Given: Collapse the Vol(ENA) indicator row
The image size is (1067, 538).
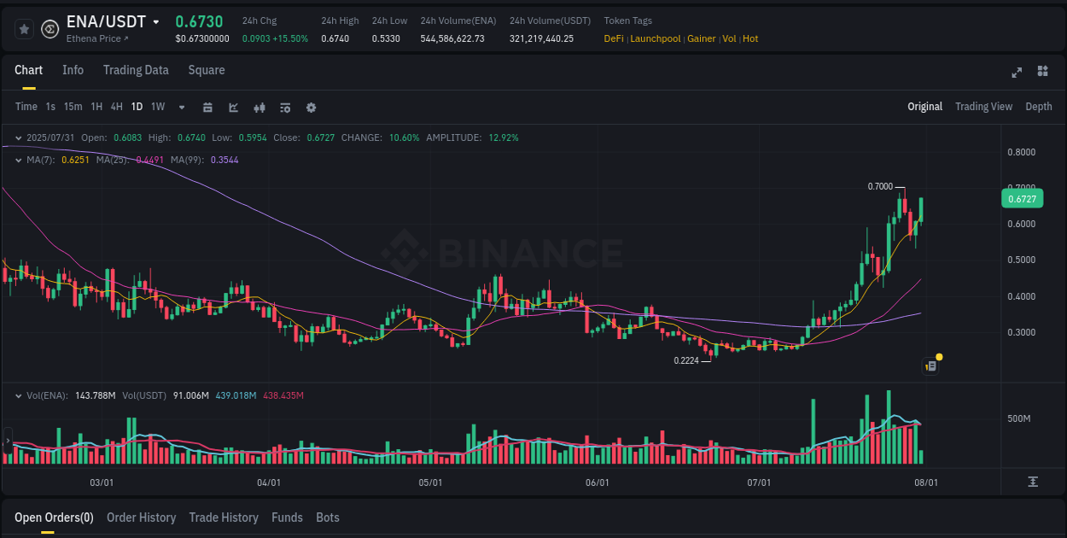Looking at the screenshot, I should [x=19, y=395].
